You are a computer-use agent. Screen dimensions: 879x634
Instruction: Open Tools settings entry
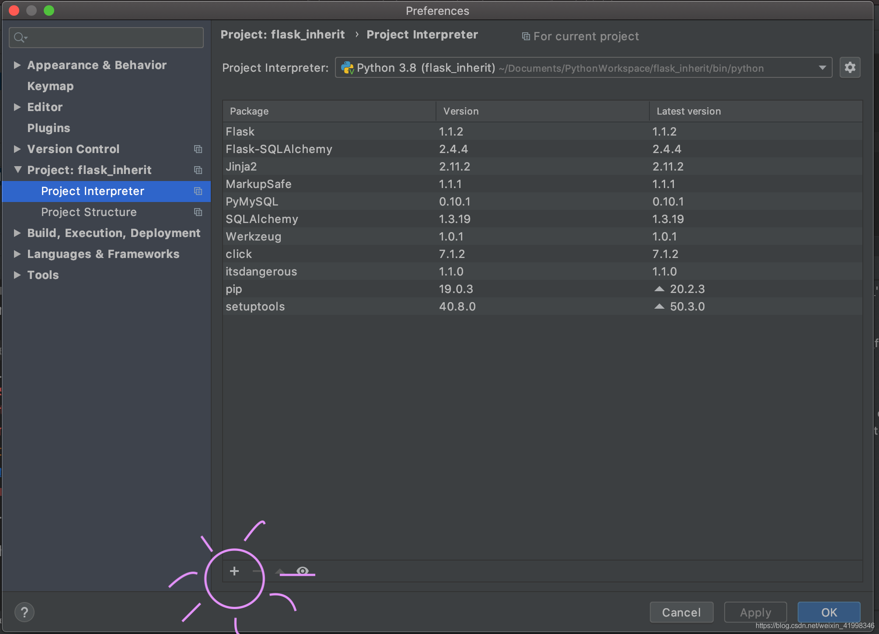(43, 275)
